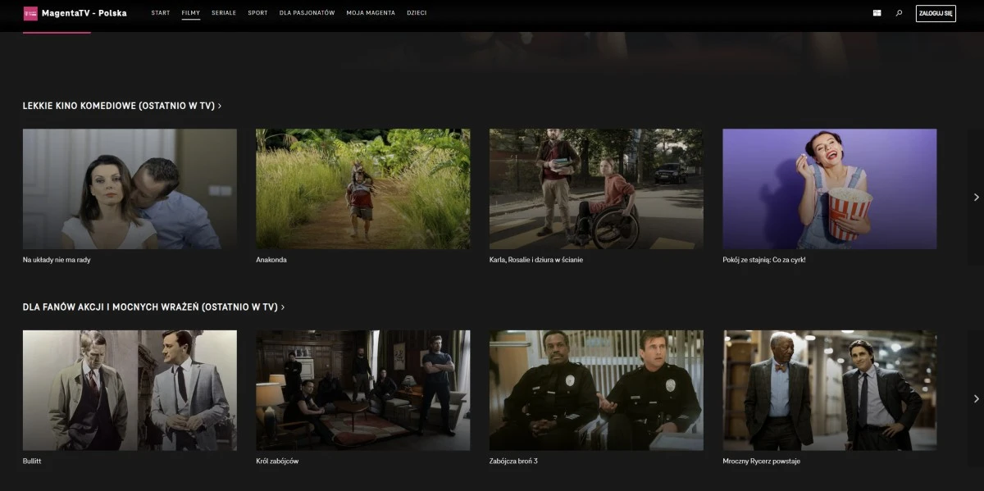Screen dimensions: 984x491
Task: Open Mroczny Rycerz powstaje thumbnail
Action: pos(830,390)
